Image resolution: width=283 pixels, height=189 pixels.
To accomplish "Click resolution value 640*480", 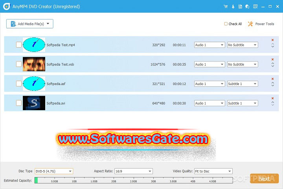I will coord(159,103).
